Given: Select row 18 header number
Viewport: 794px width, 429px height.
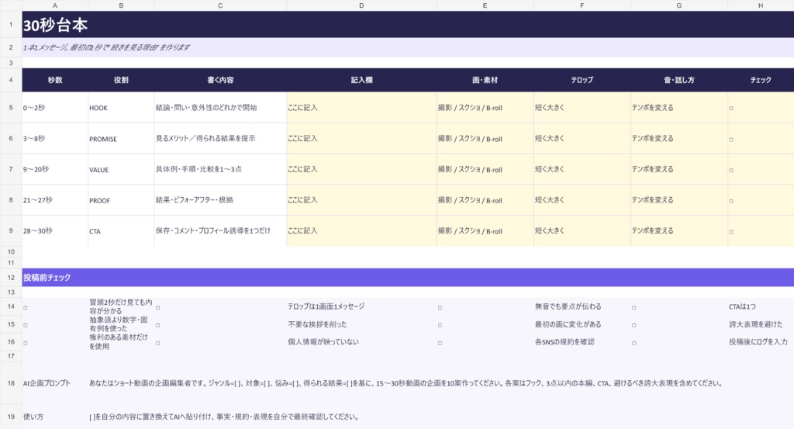Looking at the screenshot, I should tap(11, 383).
